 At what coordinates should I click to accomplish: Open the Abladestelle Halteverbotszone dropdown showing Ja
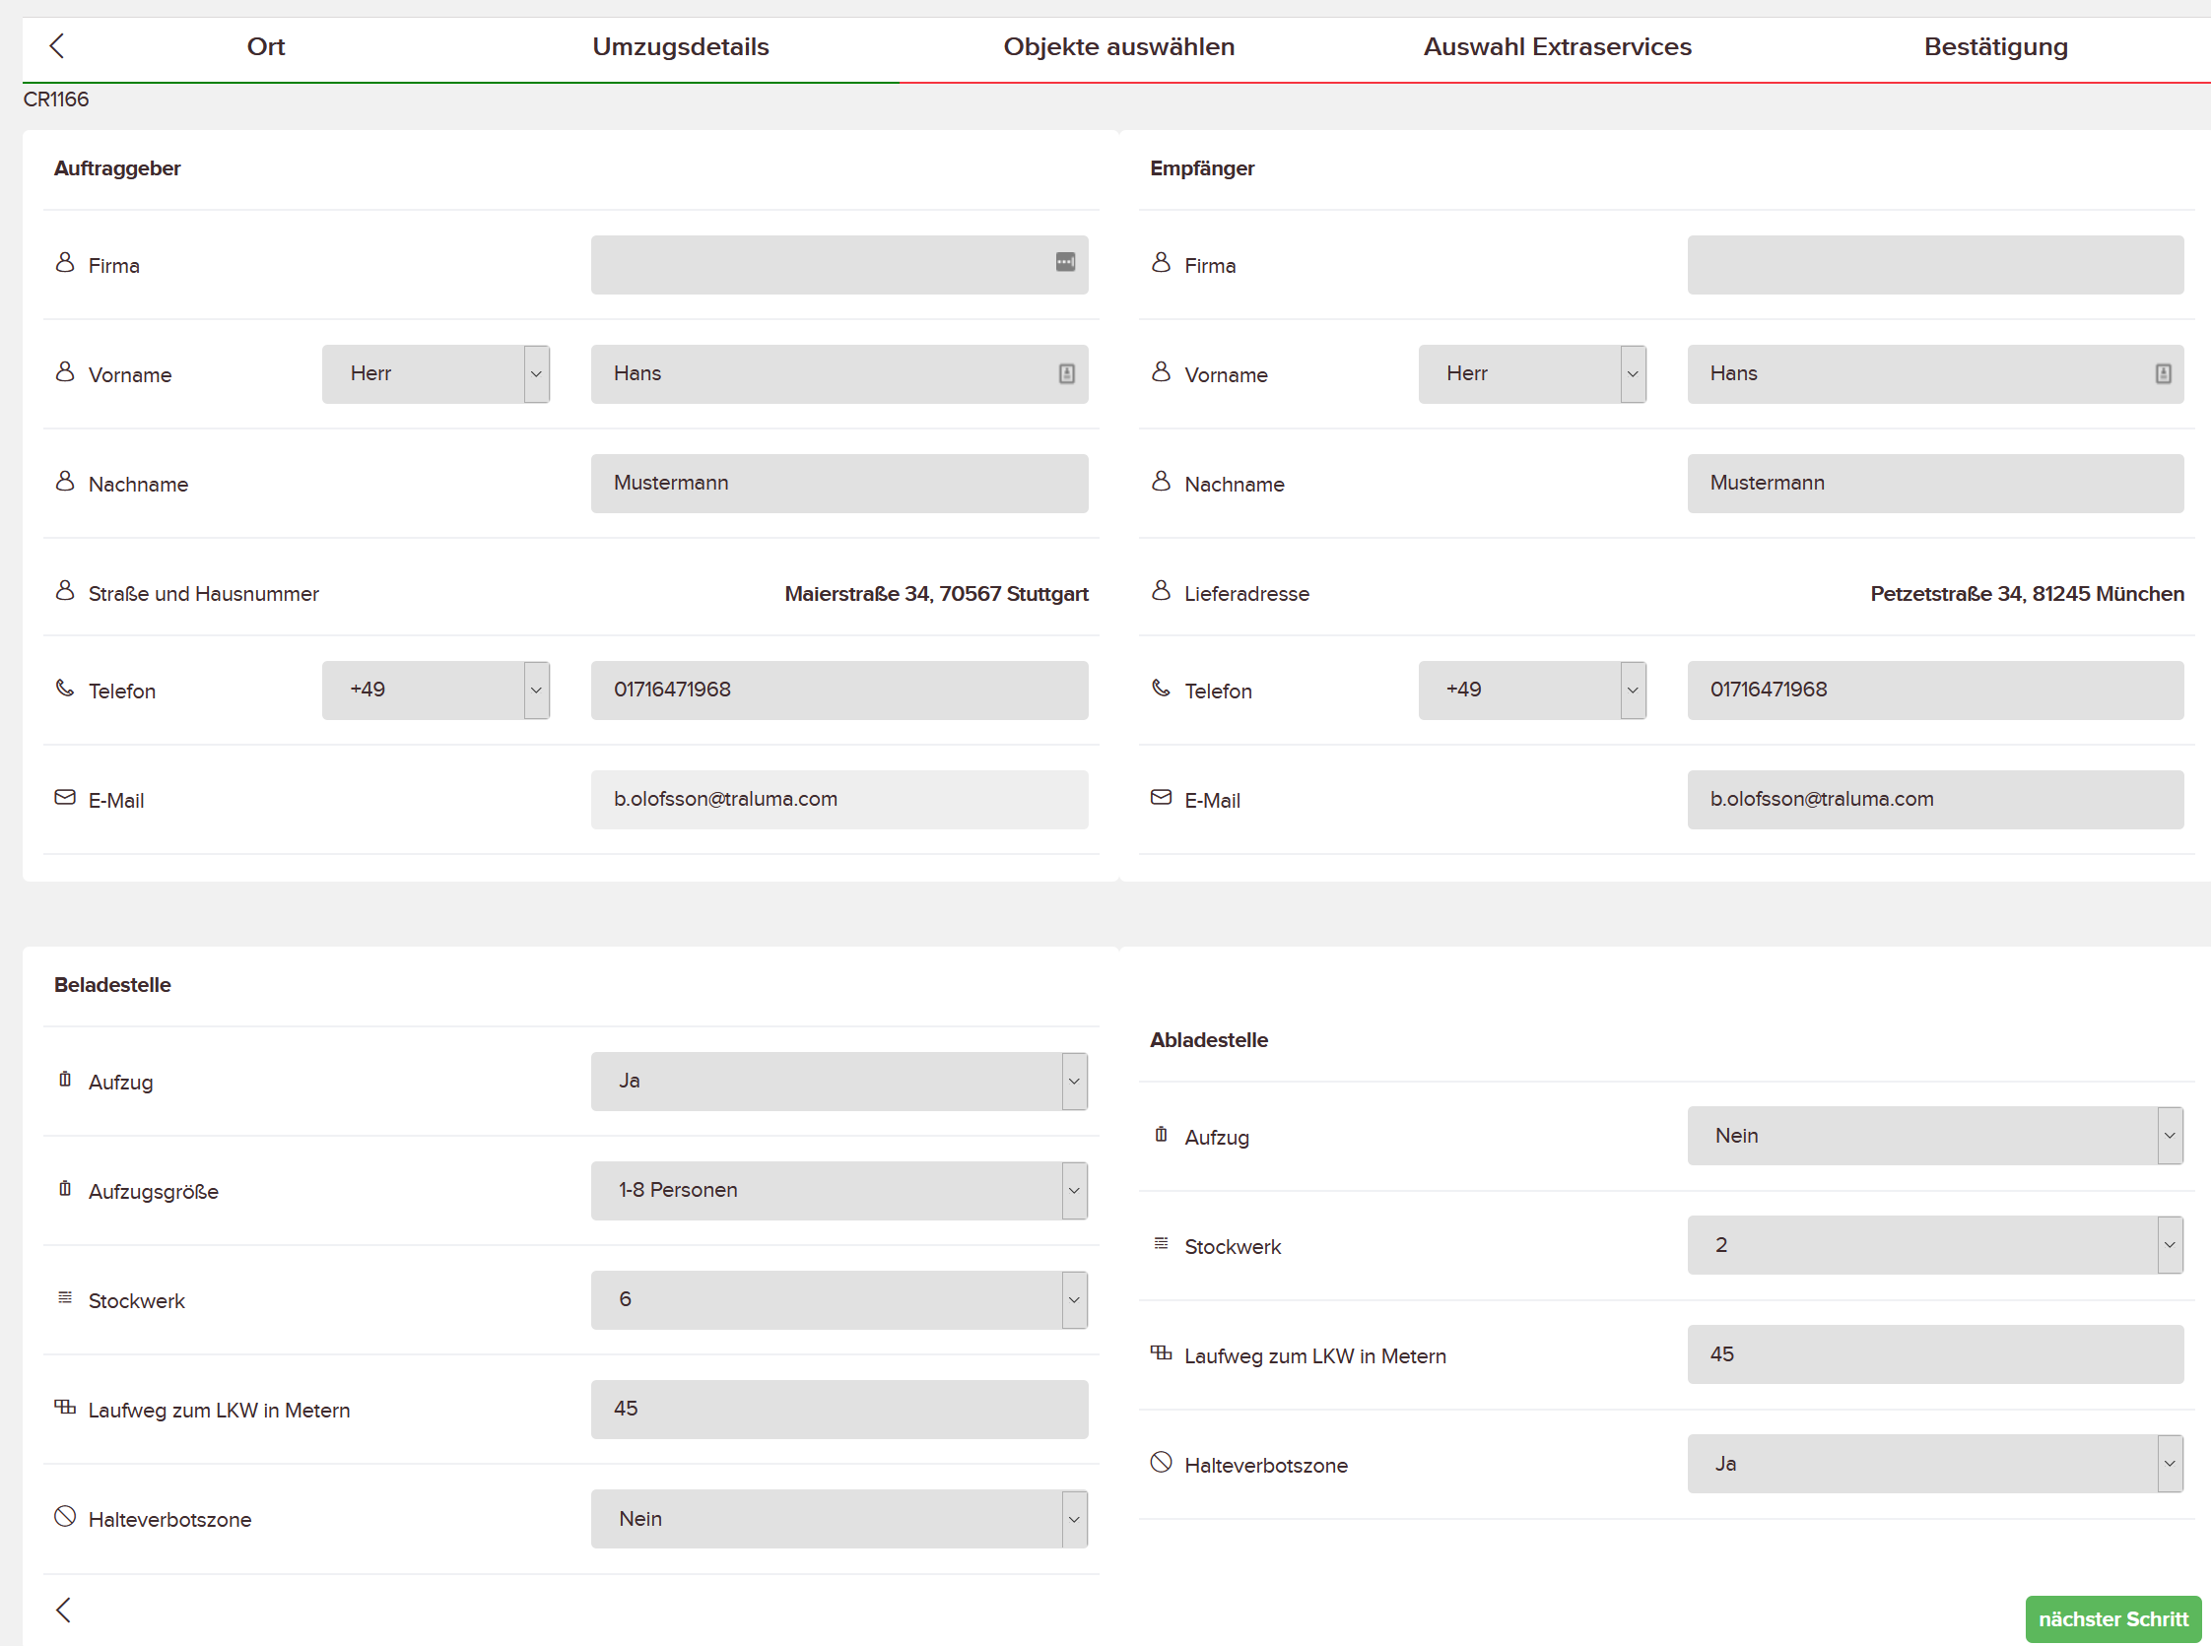[x=1935, y=1465]
